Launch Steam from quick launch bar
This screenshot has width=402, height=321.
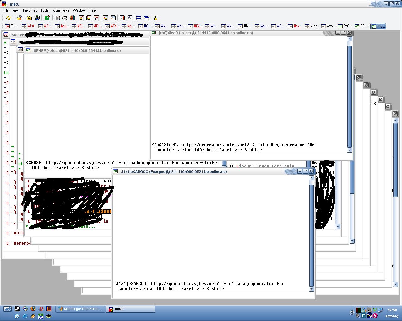coord(17,309)
